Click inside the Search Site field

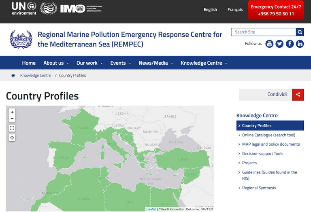click(263, 32)
